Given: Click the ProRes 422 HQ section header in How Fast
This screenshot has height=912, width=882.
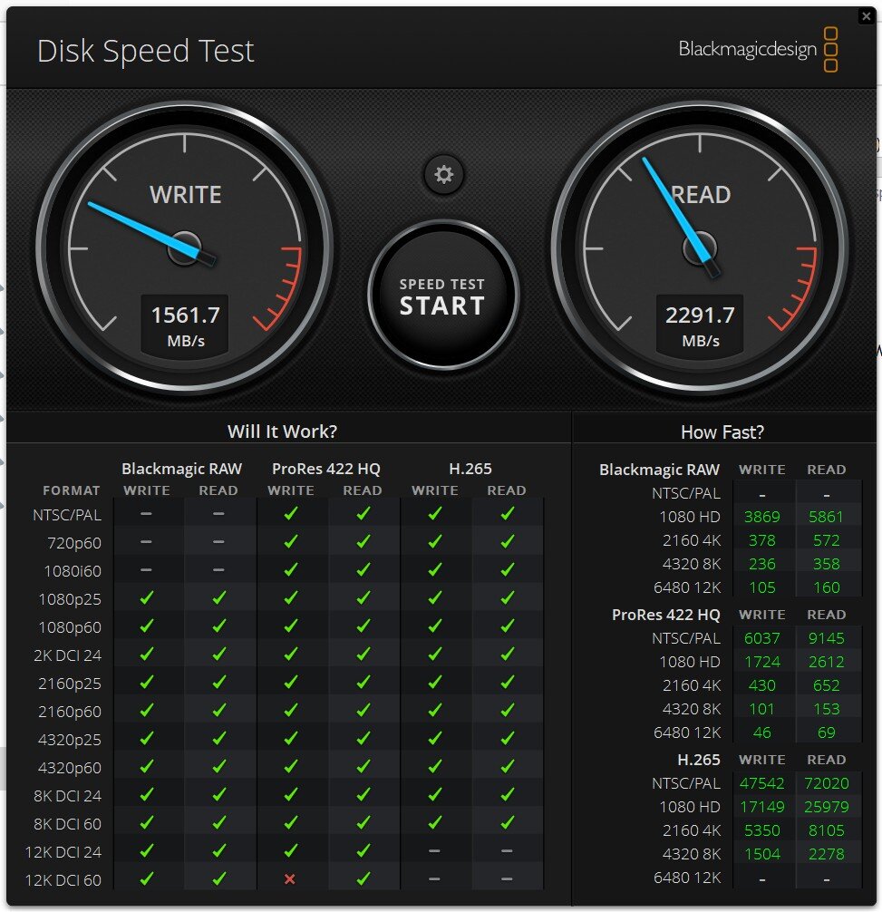Looking at the screenshot, I should [665, 615].
